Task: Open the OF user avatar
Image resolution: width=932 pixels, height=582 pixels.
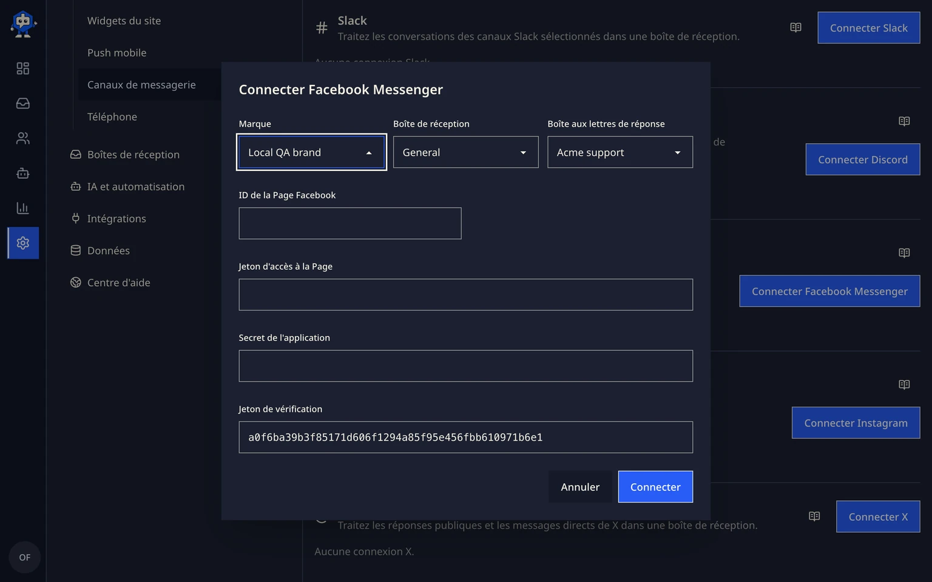Action: coord(24,557)
